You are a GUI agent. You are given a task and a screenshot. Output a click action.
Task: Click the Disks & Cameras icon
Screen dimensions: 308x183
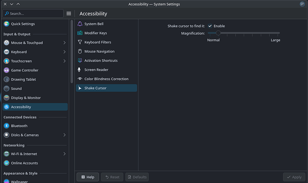point(7,135)
